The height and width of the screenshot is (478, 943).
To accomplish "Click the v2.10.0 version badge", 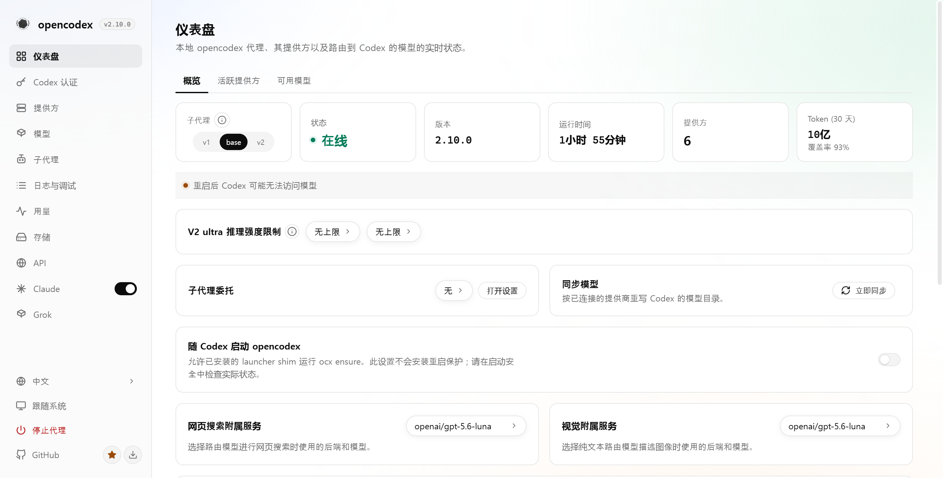I will point(117,24).
